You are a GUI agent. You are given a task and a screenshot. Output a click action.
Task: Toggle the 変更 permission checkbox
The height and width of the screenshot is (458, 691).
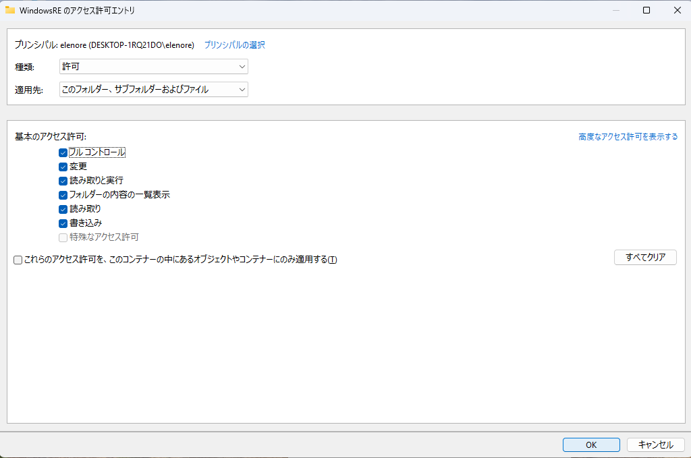[63, 167]
